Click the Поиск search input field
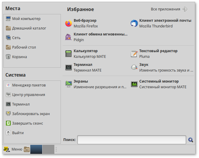Screen dimensions: 199x158 [132, 140]
